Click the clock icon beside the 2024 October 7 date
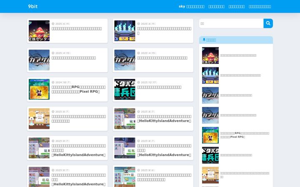Screen dimensions: 300x187 53,82
